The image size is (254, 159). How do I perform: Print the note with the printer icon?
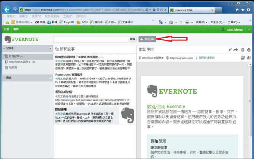point(249,50)
